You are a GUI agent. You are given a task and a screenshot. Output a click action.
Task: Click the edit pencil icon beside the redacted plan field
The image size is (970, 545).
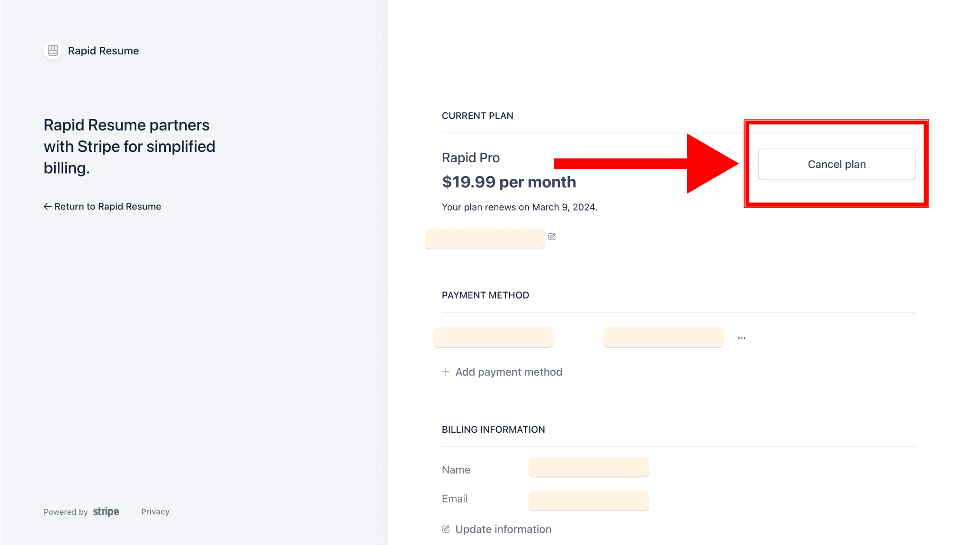pyautogui.click(x=552, y=237)
